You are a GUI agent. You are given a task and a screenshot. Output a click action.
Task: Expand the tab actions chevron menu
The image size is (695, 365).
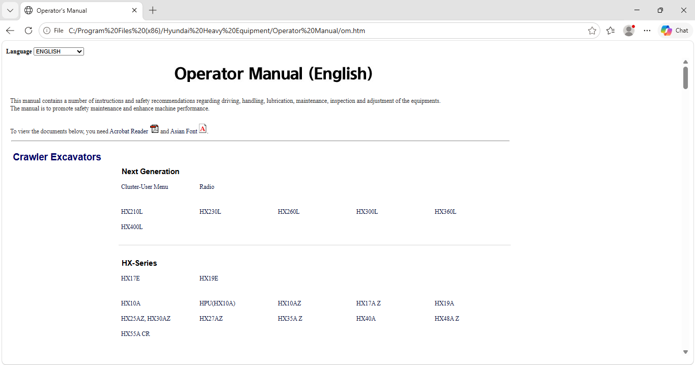[10, 10]
